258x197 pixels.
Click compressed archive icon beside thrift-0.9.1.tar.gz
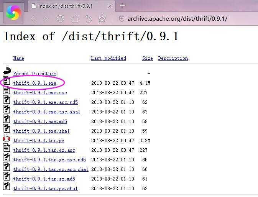click(7, 138)
